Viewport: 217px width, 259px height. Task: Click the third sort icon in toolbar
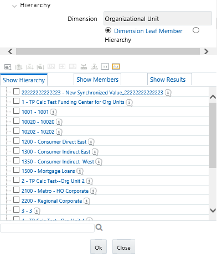pos(40,67)
